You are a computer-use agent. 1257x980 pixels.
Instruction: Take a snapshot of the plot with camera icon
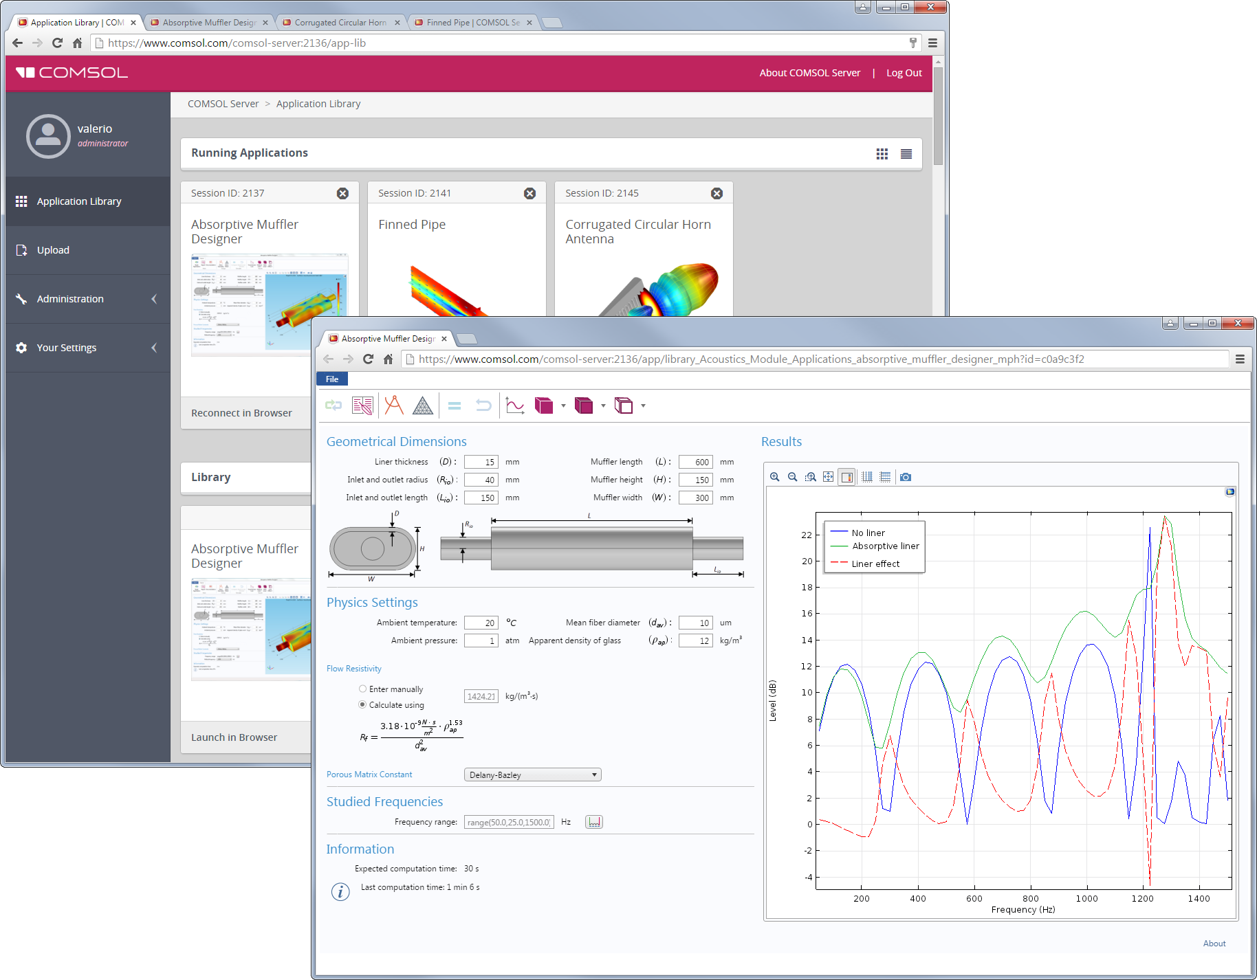pos(906,477)
